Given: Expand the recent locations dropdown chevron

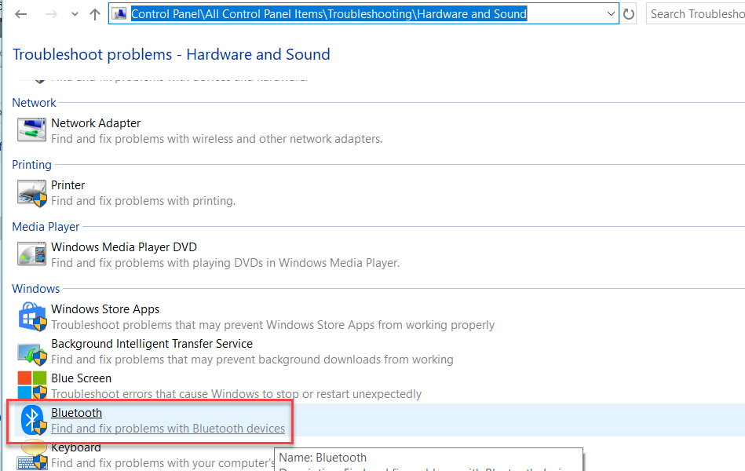Looking at the screenshot, I should 75,14.
